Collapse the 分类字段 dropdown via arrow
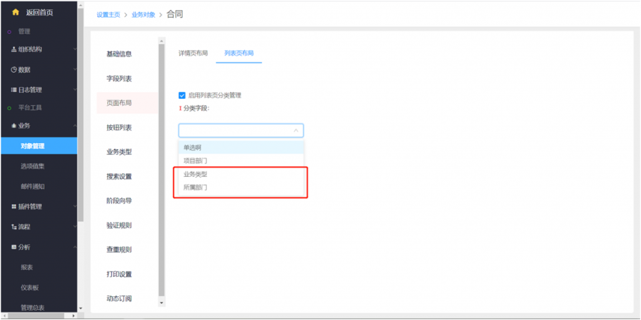 pos(296,131)
